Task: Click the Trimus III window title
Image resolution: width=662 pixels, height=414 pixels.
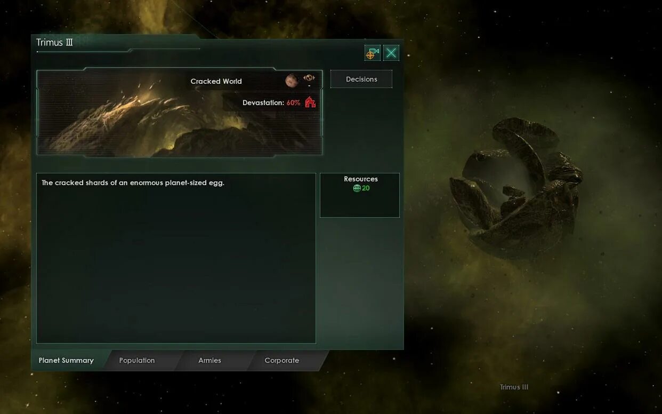Action: [x=54, y=43]
